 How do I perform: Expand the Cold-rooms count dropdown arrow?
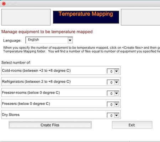tap(117, 71)
